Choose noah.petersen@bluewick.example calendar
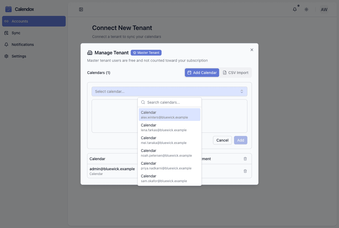 [x=169, y=153]
